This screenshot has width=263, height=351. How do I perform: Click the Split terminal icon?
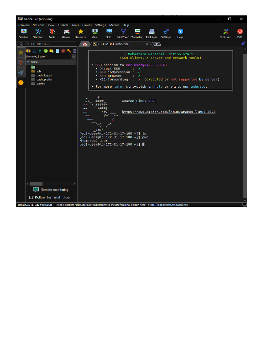point(109,33)
